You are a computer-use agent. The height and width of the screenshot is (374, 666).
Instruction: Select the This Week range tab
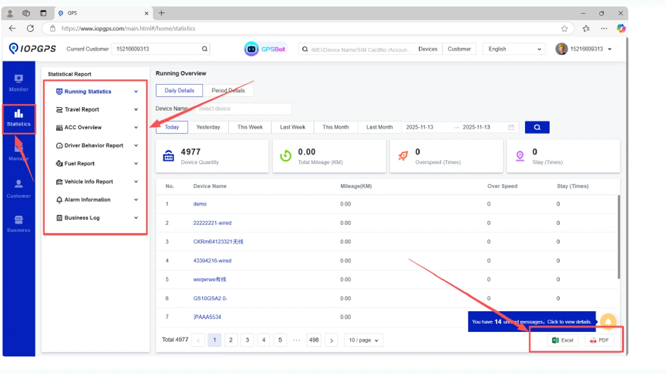click(x=250, y=127)
